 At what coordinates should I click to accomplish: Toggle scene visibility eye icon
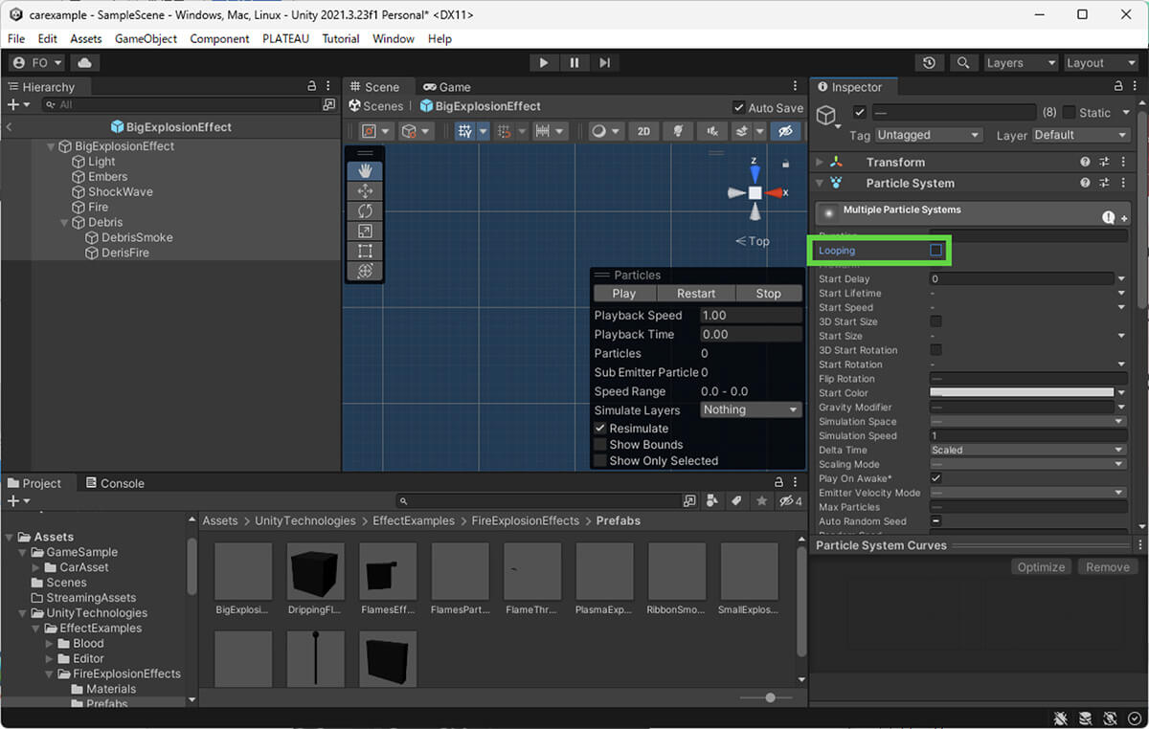click(x=786, y=131)
